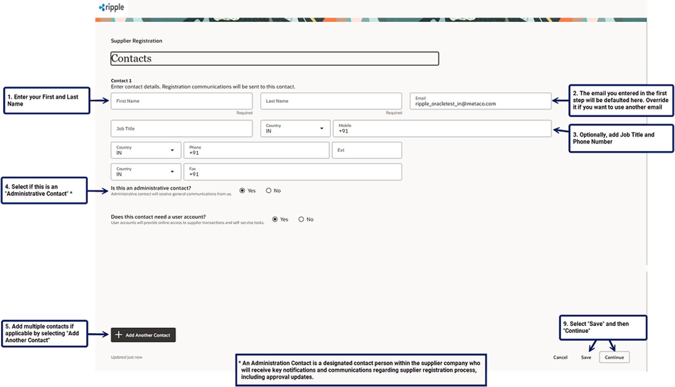Click the Supplier Registration title text
Viewport: 675px width, 387px height.
(x=136, y=41)
